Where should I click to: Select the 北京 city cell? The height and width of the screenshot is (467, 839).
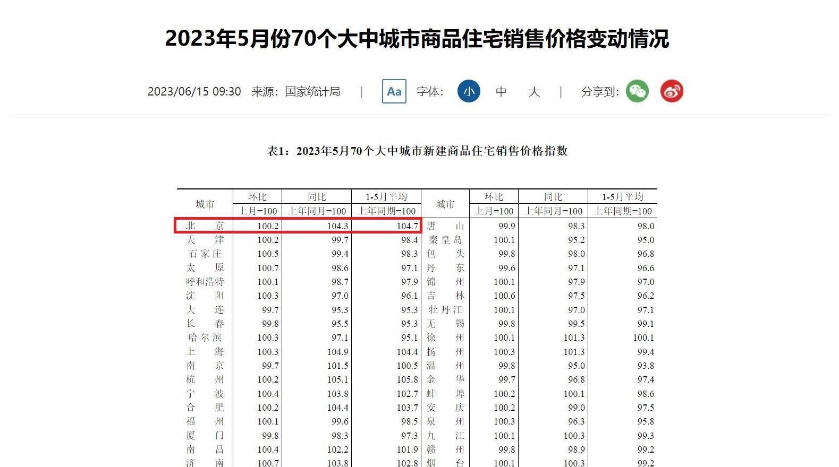tap(205, 226)
